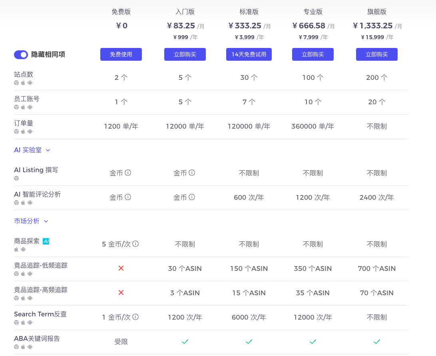Click the 15 个ASIN cell
The image size is (436, 356).
[249, 293]
